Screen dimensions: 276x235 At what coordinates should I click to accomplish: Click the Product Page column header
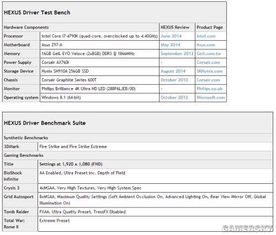tap(210, 28)
